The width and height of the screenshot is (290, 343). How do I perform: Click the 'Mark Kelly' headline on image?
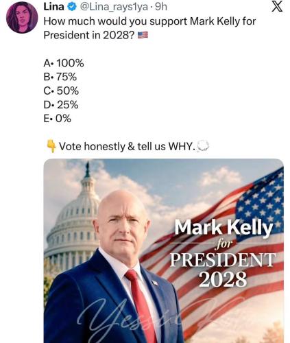[x=223, y=228]
